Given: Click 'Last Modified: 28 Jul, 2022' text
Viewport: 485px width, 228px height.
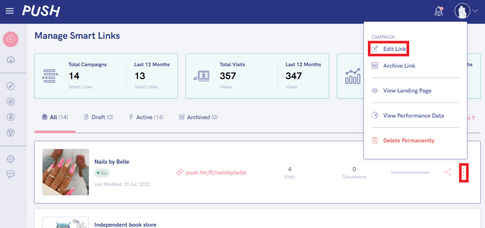Looking at the screenshot, I should point(122,184).
